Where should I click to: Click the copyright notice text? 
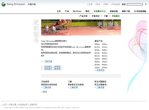(41, 108)
